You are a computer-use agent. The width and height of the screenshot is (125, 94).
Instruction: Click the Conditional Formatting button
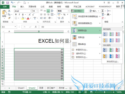click(x=77, y=11)
